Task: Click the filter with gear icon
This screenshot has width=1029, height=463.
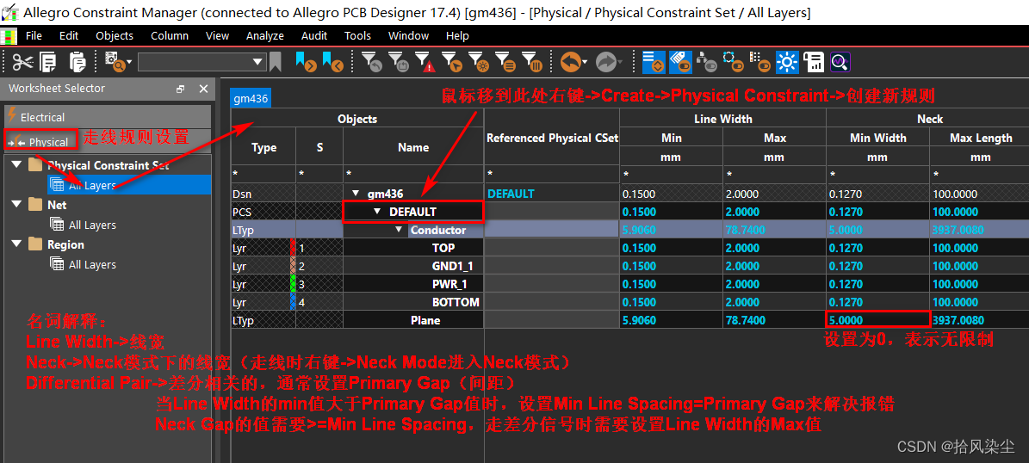Action: pos(477,62)
